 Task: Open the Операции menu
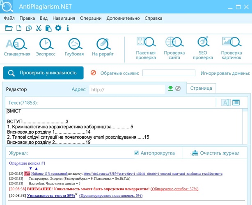(x=91, y=18)
